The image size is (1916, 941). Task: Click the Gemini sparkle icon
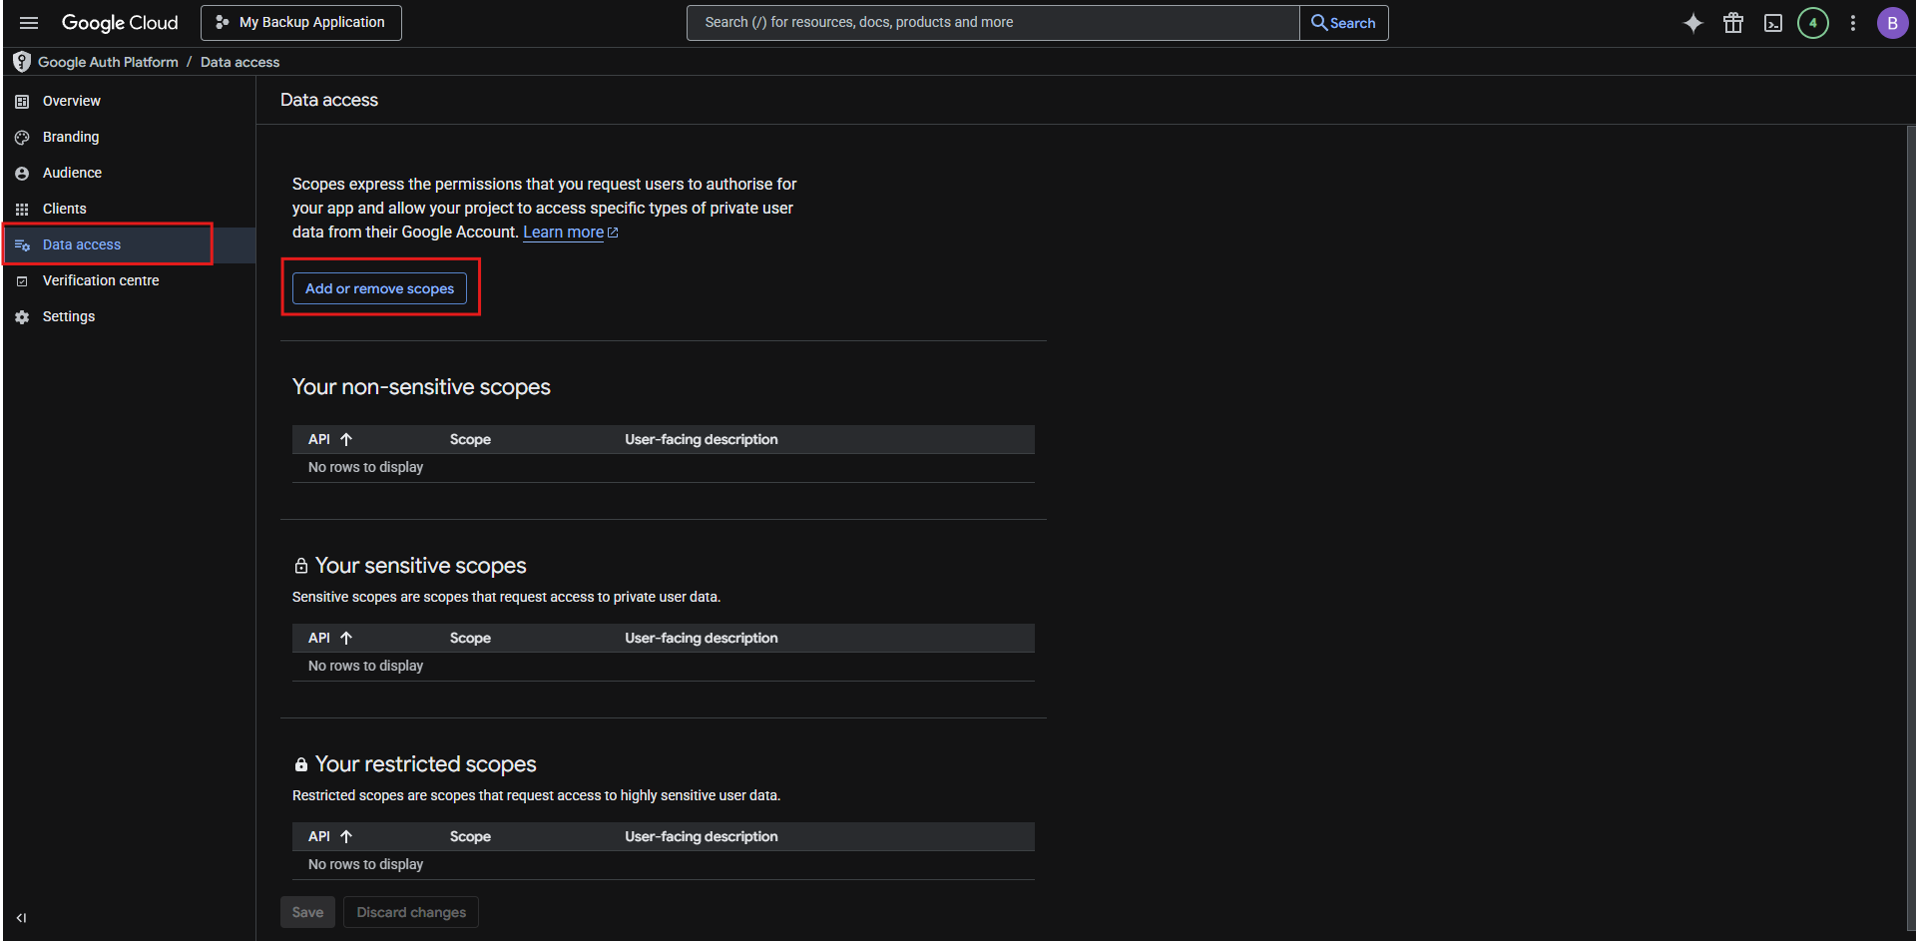click(x=1693, y=23)
